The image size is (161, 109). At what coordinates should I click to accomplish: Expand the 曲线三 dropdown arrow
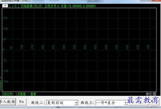pos(126,103)
